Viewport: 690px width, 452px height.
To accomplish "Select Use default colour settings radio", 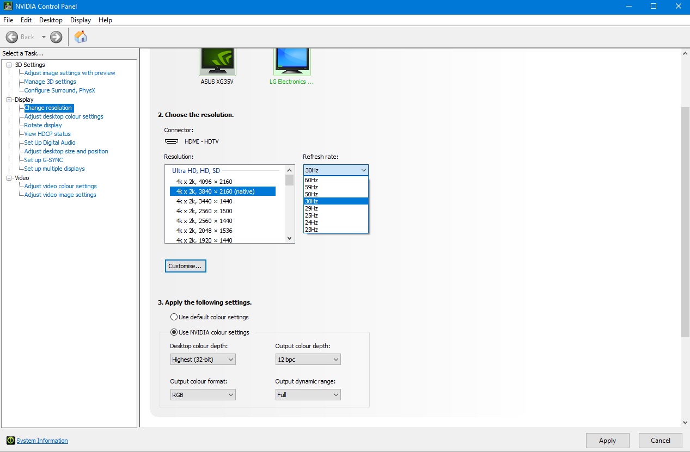I will (174, 317).
